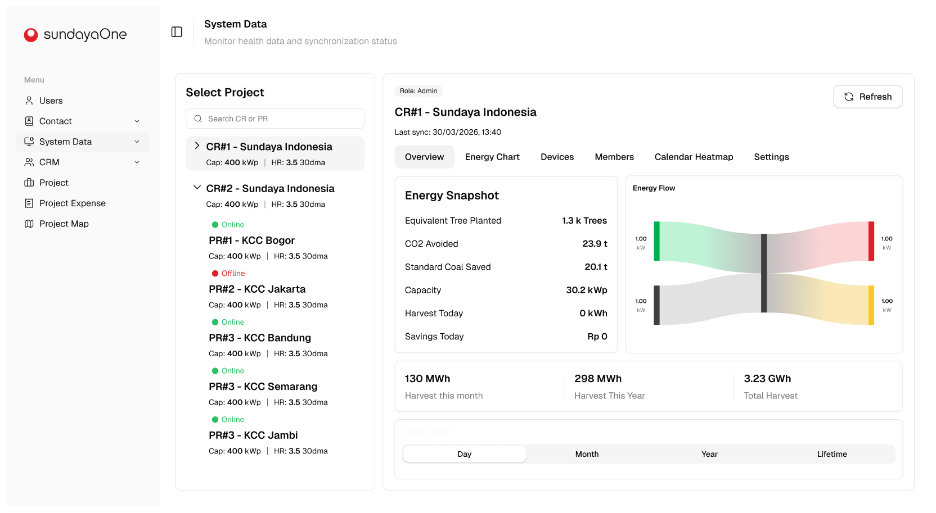The height and width of the screenshot is (513, 936).
Task: Click the Project Expense document icon
Action: [29, 203]
